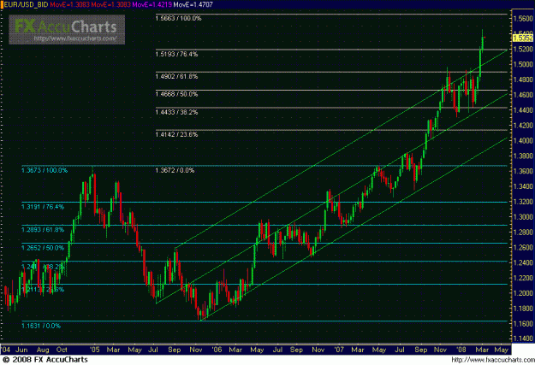The image size is (535, 365).
Task: Click the 1.5000 price axis value
Action: [x=523, y=64]
